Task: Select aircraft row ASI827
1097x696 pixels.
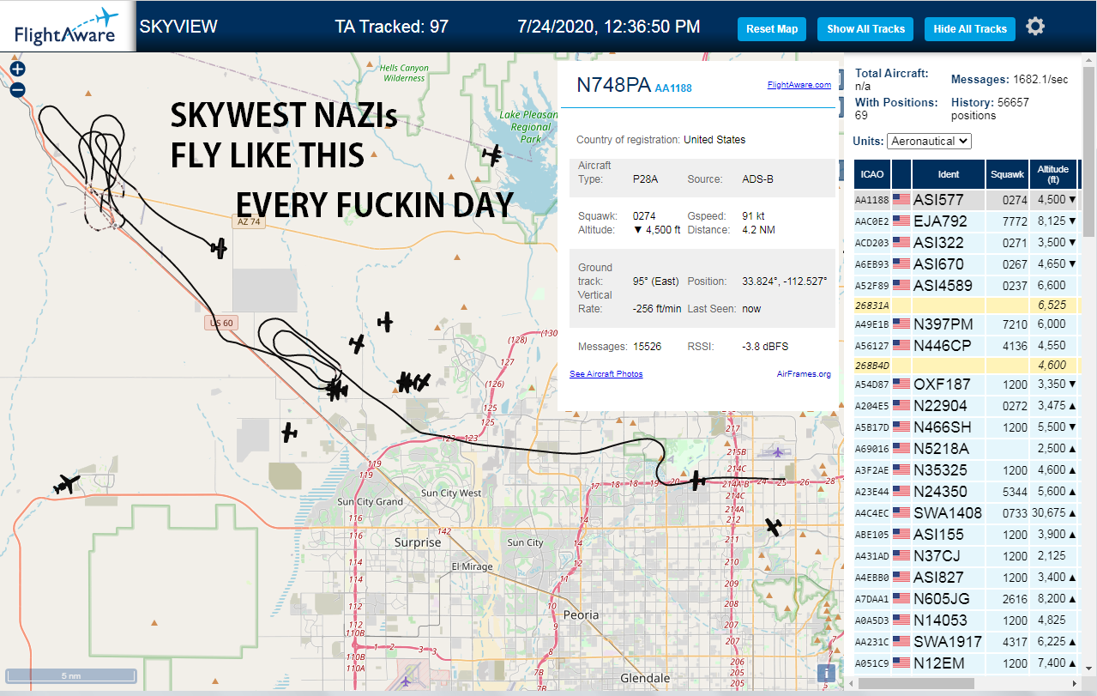Action: point(967,577)
